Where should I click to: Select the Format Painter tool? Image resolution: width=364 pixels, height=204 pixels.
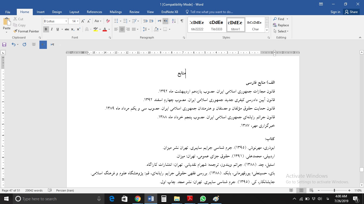coord(26,31)
